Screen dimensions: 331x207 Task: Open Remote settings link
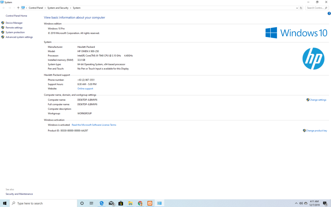(14, 28)
